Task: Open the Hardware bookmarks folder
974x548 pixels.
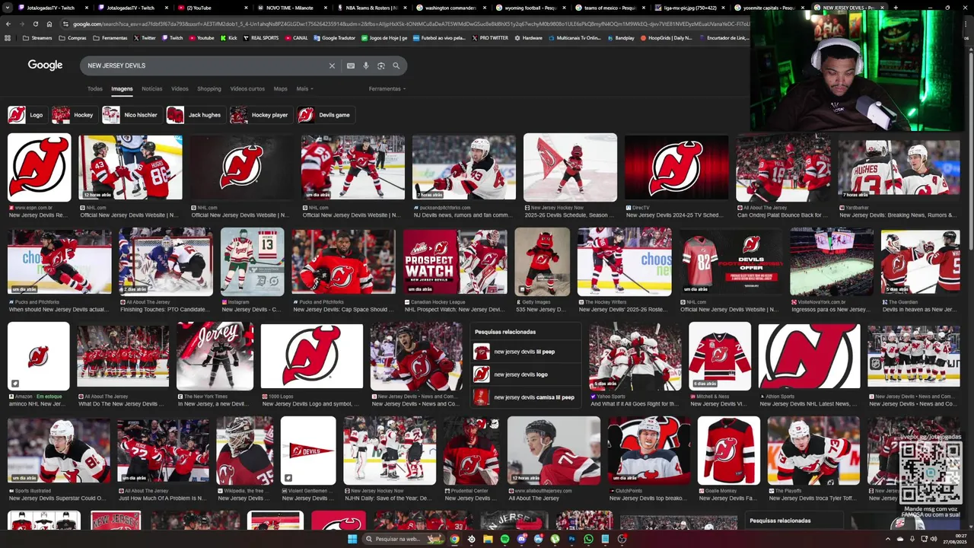Action: (528, 37)
